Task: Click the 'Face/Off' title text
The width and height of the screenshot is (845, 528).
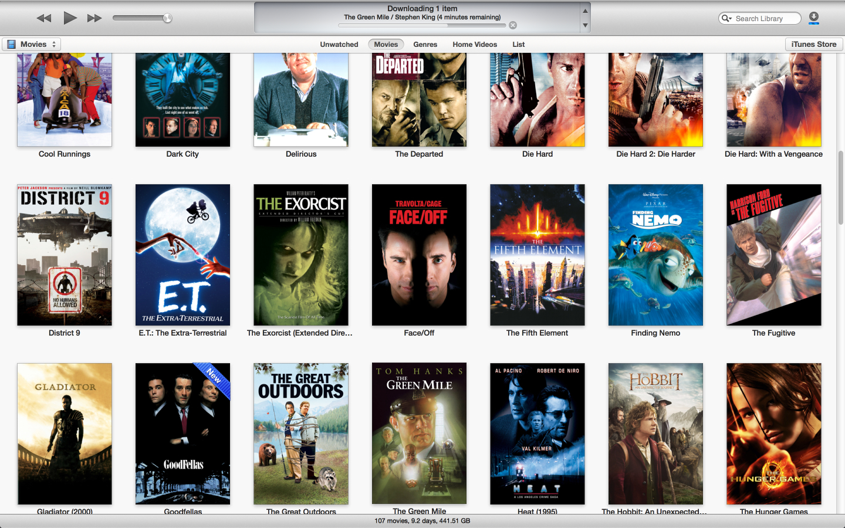Action: point(419,333)
